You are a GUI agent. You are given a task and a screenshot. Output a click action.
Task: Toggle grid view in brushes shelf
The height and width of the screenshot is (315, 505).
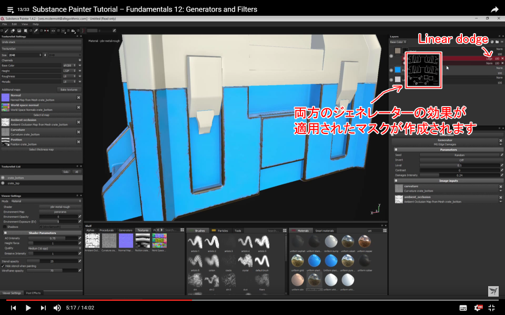point(285,230)
